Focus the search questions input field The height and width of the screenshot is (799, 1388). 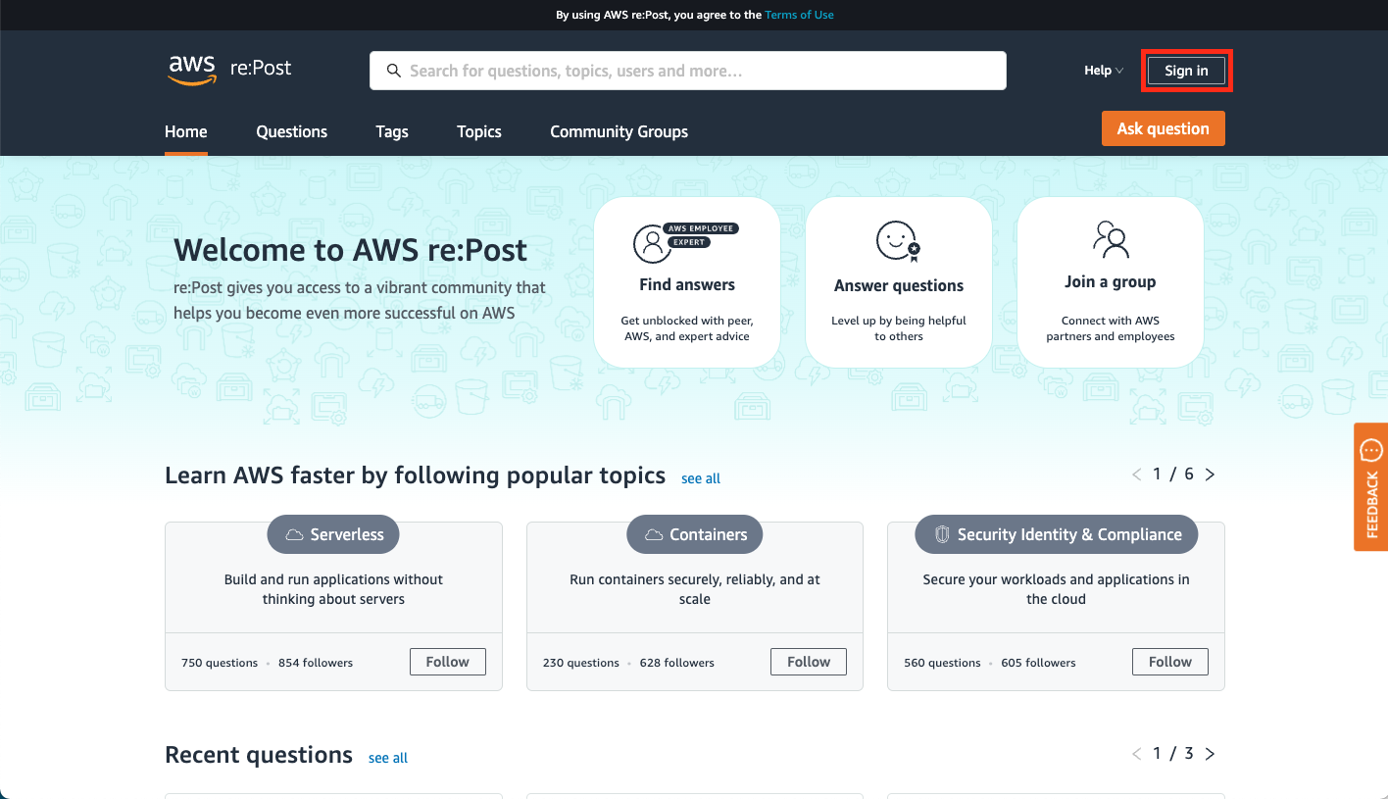point(688,71)
